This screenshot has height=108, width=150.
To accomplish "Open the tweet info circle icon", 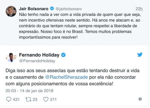I will coord(140,99).
